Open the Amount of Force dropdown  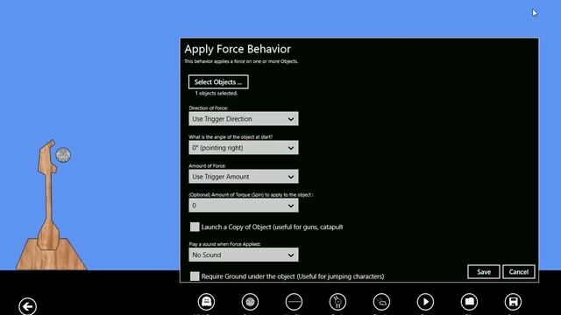[244, 177]
